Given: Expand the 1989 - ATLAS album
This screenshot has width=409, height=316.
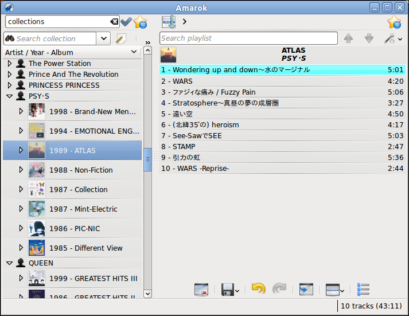Looking at the screenshot, I should point(21,150).
